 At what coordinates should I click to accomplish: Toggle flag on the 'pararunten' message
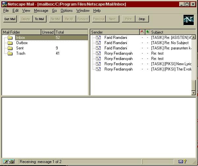coord(142,48)
